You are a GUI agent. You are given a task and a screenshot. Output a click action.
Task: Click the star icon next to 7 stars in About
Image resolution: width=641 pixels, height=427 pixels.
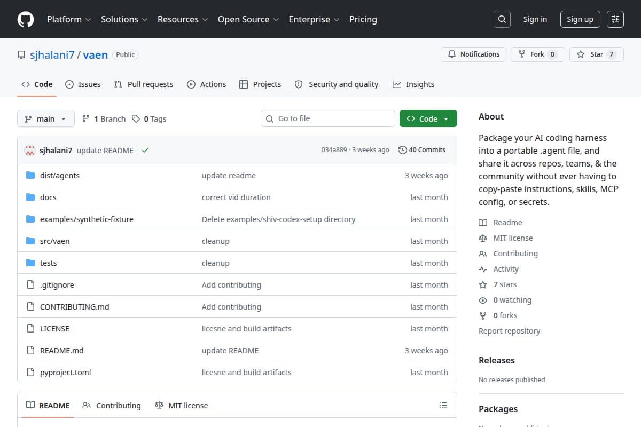[483, 284]
